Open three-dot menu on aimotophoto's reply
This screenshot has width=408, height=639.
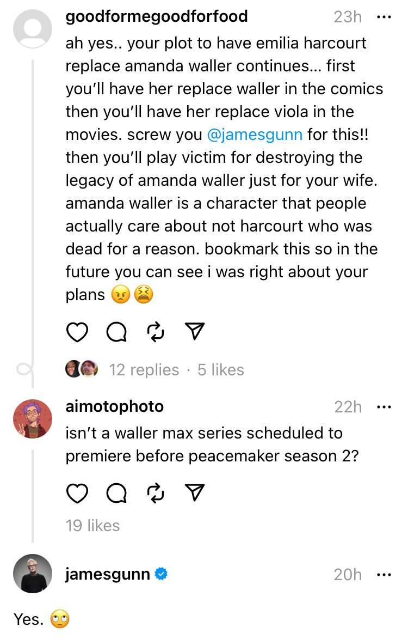pyautogui.click(x=384, y=407)
